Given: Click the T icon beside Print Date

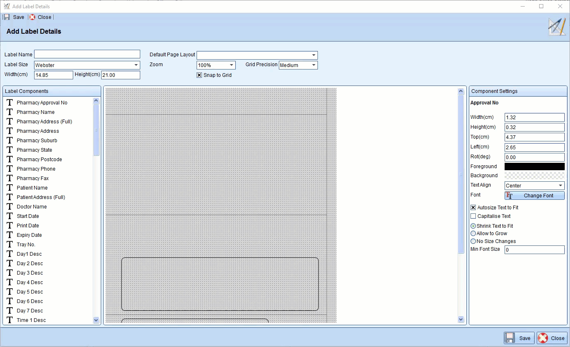Looking at the screenshot, I should 10,225.
